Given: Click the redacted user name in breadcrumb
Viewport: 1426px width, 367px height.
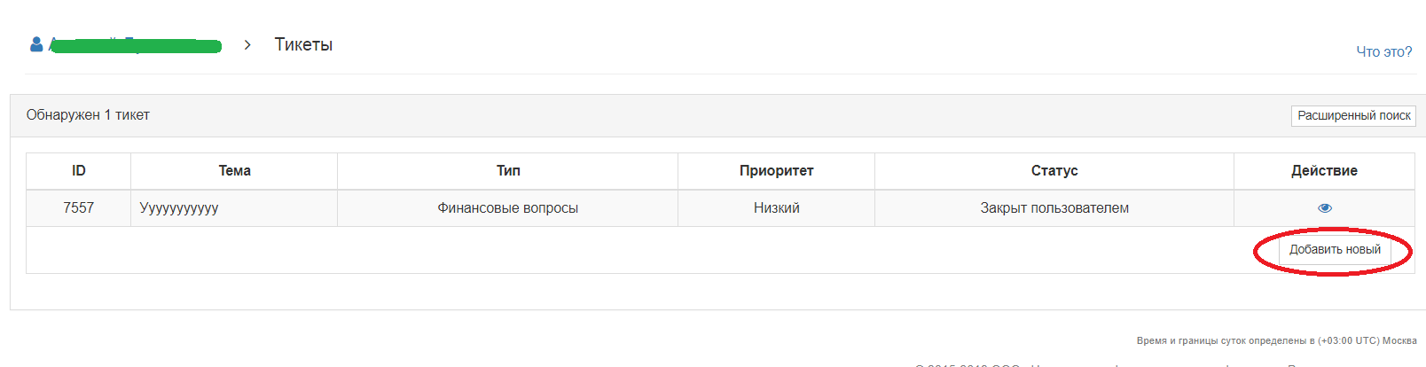Looking at the screenshot, I should pos(135,44).
